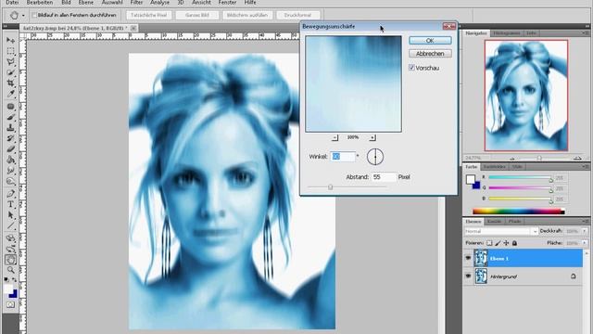Select the 3D Orbit tool

click(10, 250)
